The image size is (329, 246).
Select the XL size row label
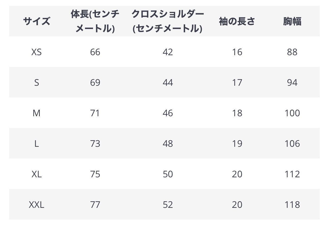(x=36, y=174)
